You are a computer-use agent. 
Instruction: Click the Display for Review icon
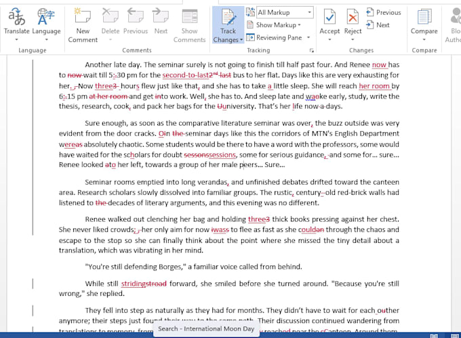250,12
